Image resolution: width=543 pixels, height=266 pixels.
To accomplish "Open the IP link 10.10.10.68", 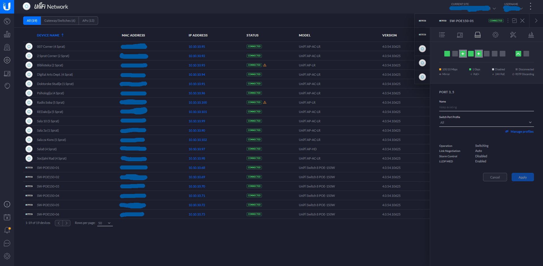I will point(197,168).
